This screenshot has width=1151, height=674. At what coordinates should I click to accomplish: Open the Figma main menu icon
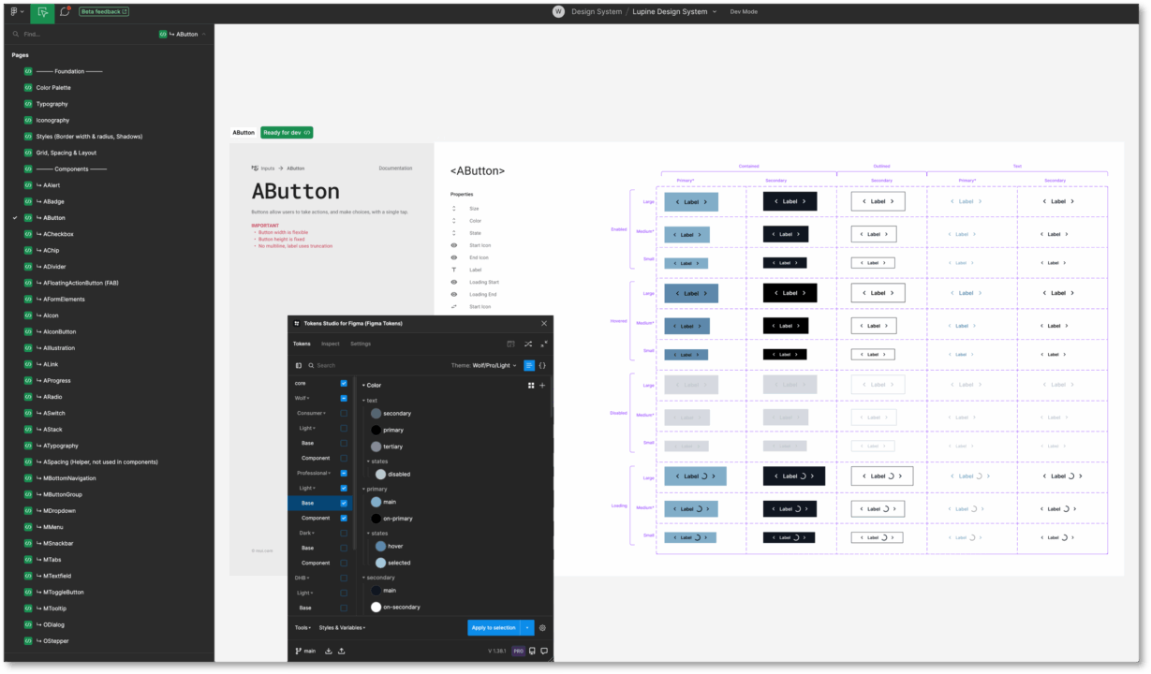pyautogui.click(x=15, y=12)
